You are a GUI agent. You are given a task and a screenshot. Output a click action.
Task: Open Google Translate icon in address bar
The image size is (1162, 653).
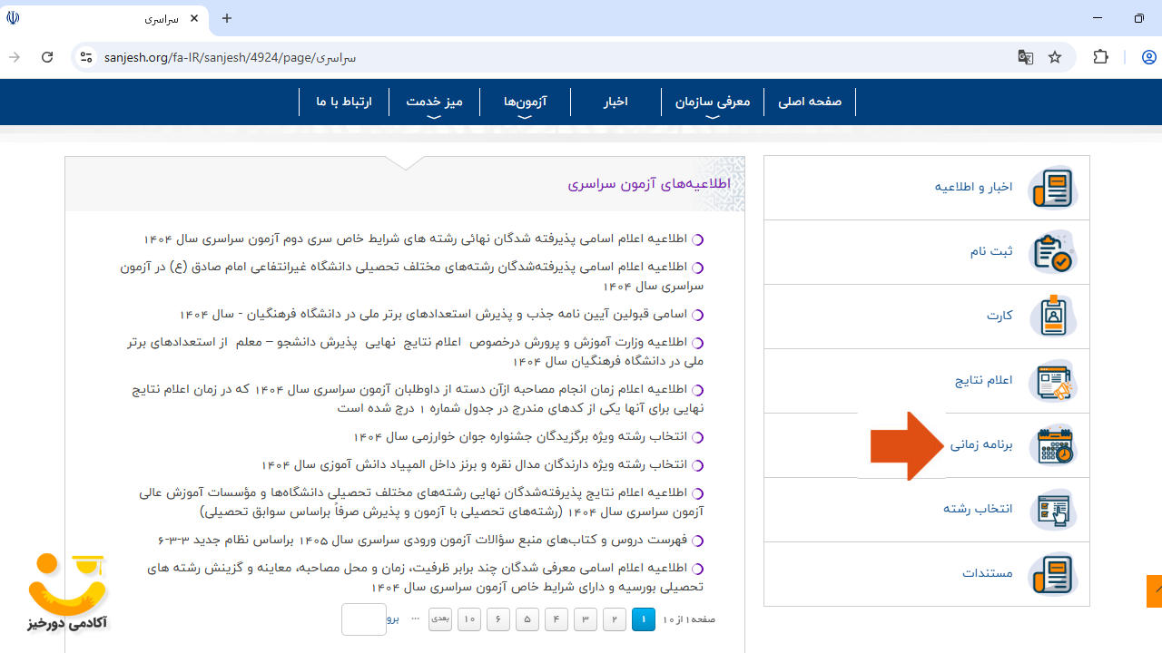(x=1025, y=56)
